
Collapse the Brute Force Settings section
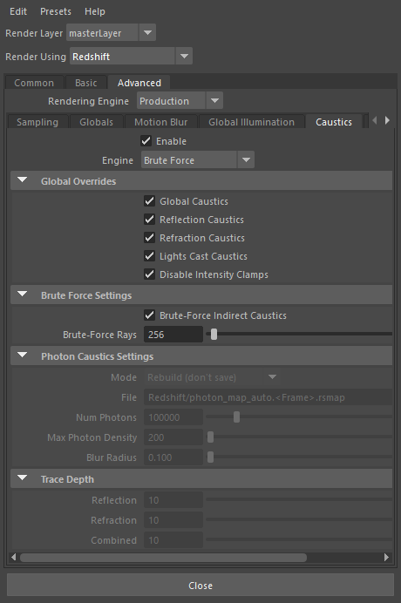pos(23,295)
